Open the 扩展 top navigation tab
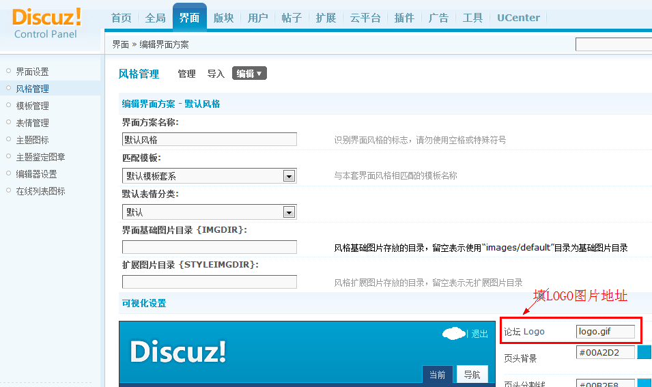Viewport: 652px width, 387px height. [326, 18]
